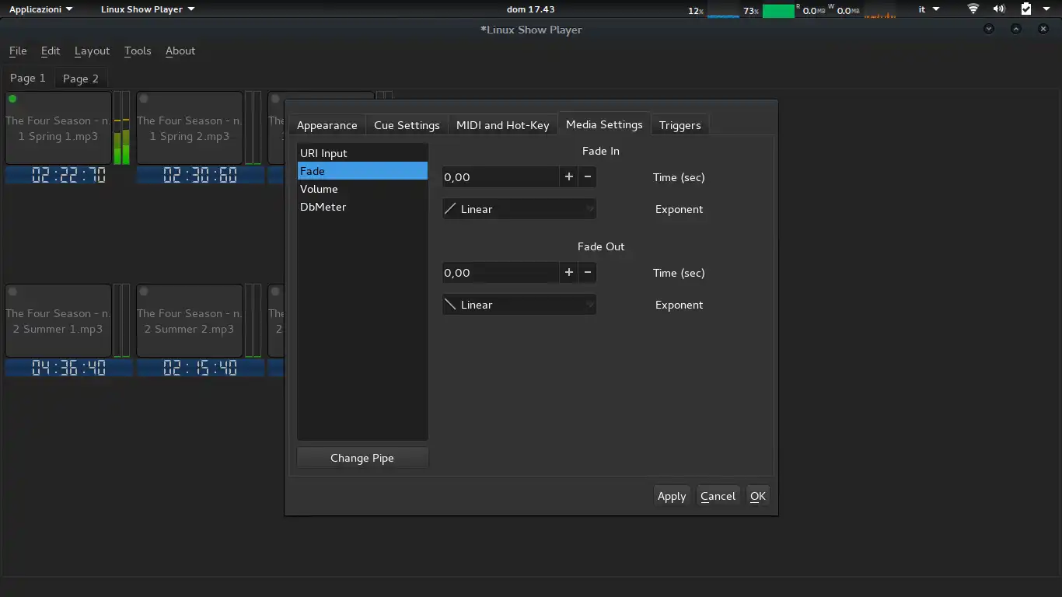
Task: Click the Fade Out time input field
Action: point(501,273)
